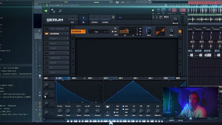Open the Distortion effect dropdown arrow
Screen dimensions: 222x125
point(84,31)
